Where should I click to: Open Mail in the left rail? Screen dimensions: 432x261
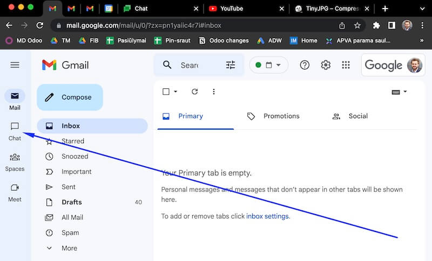[x=15, y=100]
